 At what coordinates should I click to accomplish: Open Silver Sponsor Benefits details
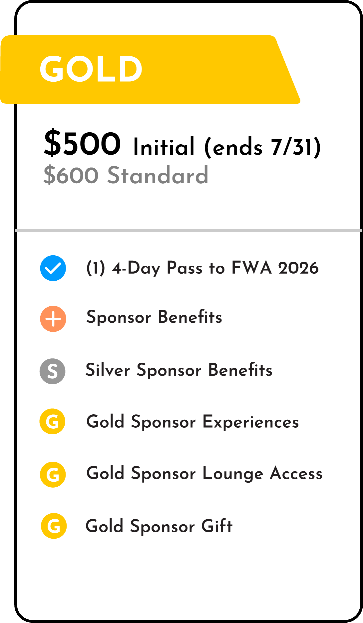tap(179, 370)
